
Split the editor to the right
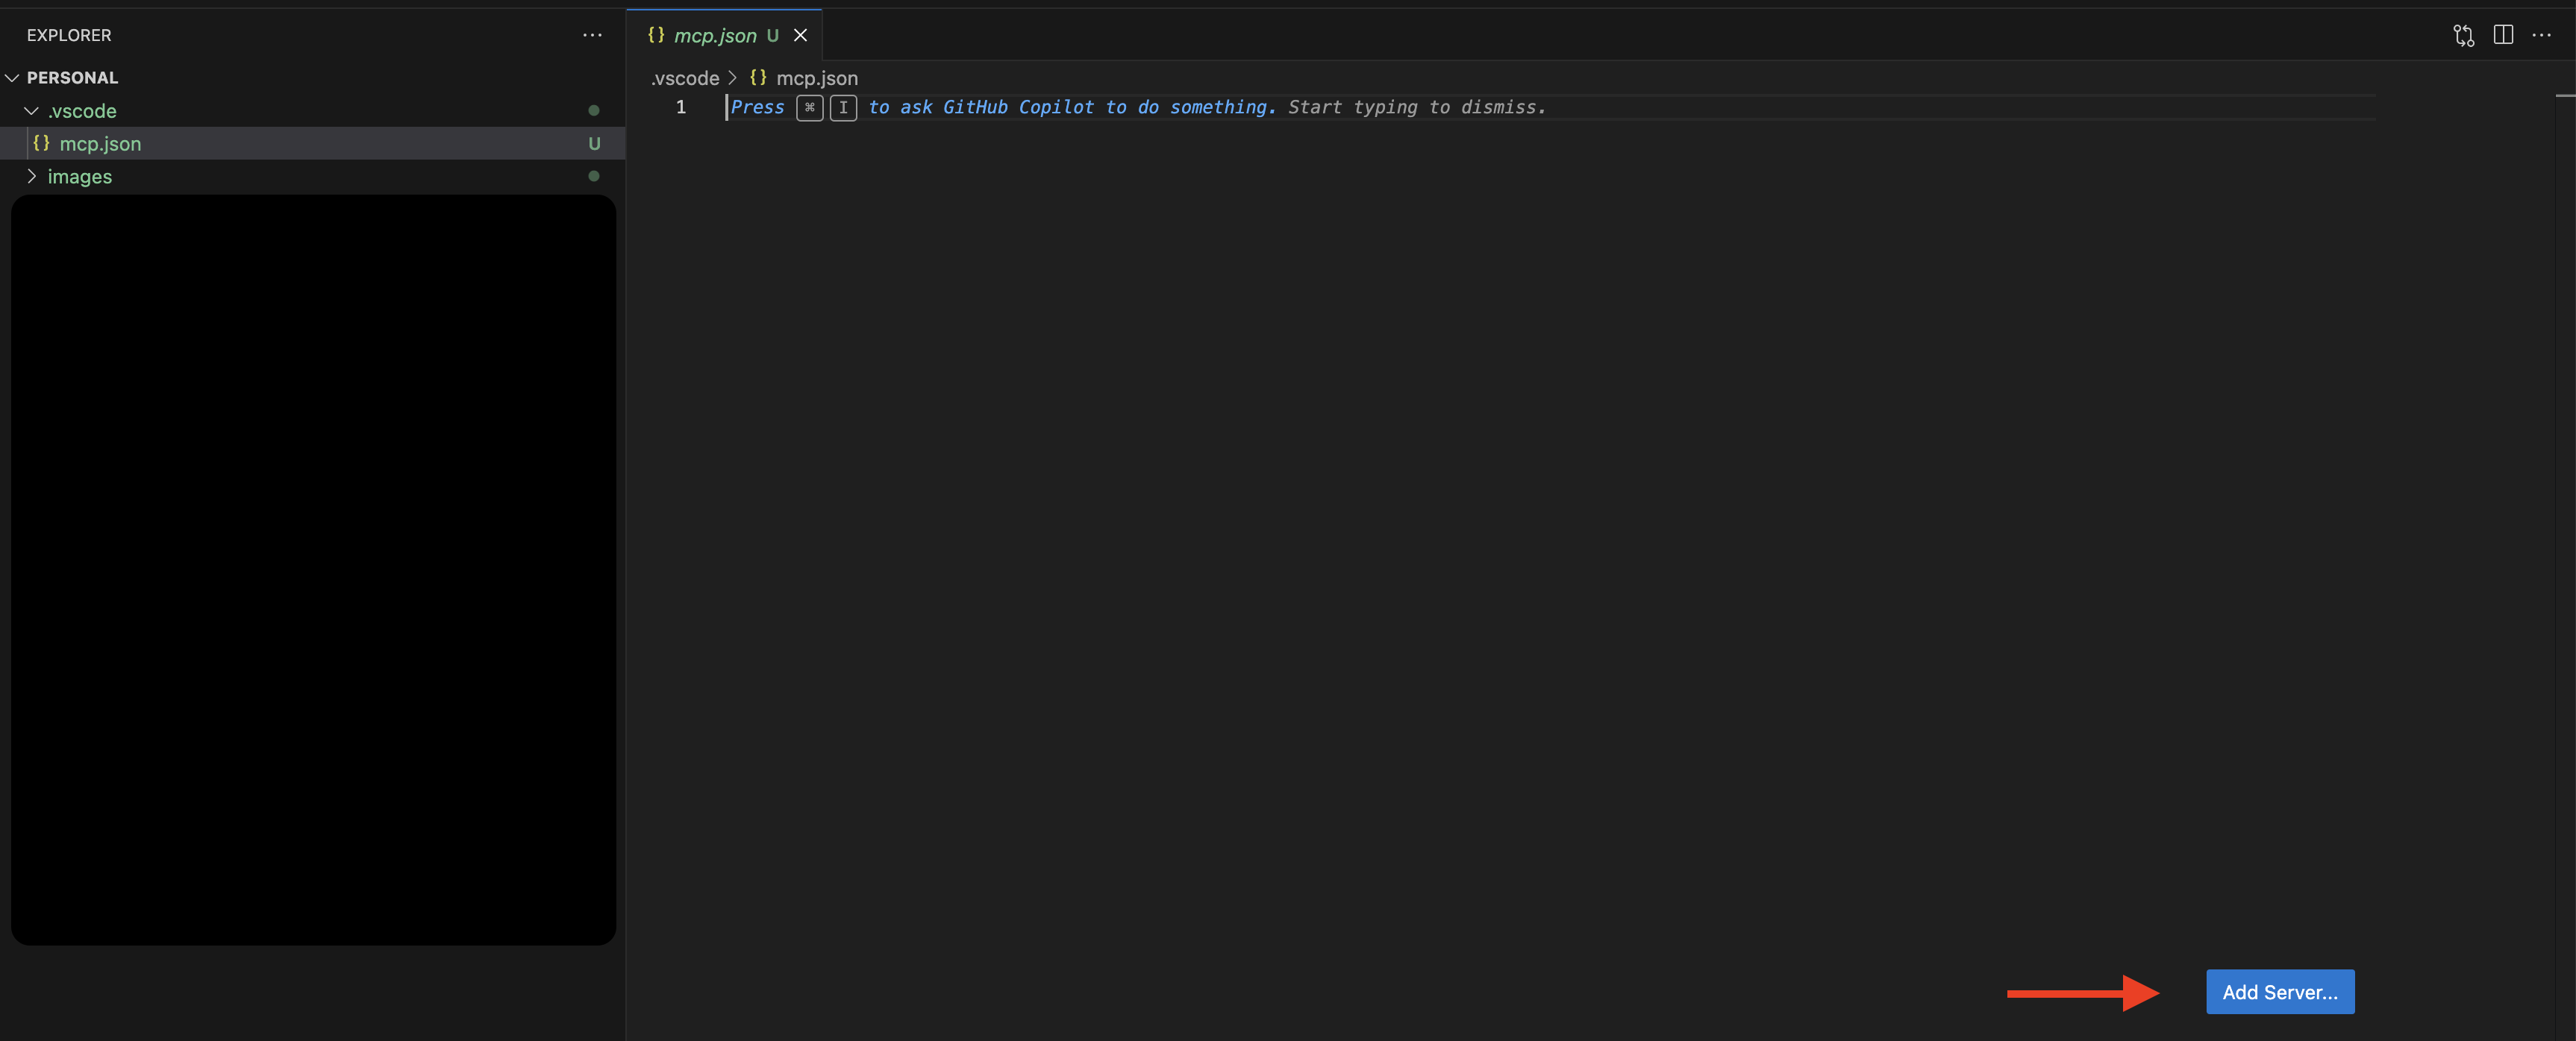tap(2503, 35)
